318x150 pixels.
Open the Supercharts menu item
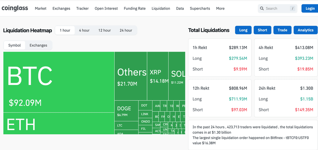tap(200, 8)
